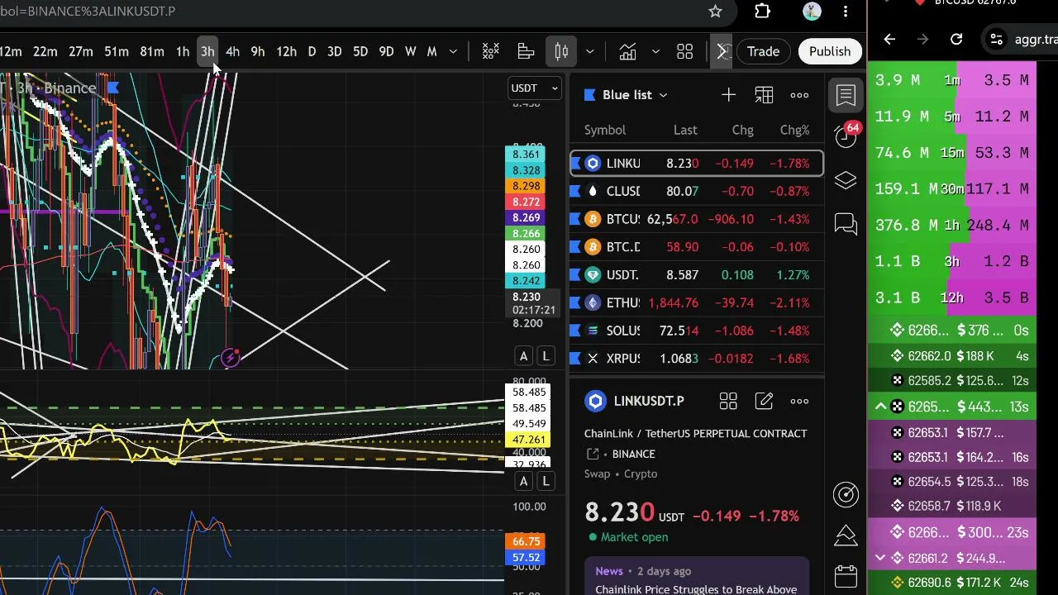Click the orange 8.298 price label
Viewport: 1058px width, 595px height.
tap(526, 186)
